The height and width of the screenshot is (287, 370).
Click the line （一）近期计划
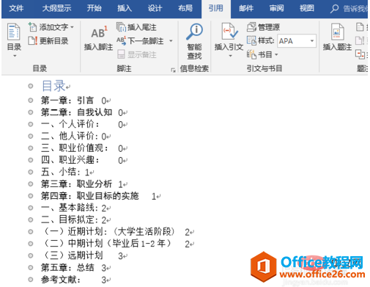[108, 231]
